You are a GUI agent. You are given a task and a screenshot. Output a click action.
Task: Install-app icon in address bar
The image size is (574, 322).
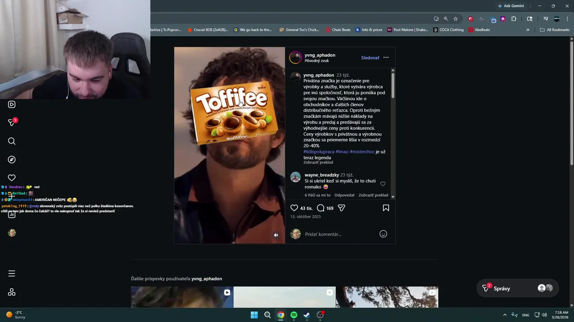click(x=436, y=19)
